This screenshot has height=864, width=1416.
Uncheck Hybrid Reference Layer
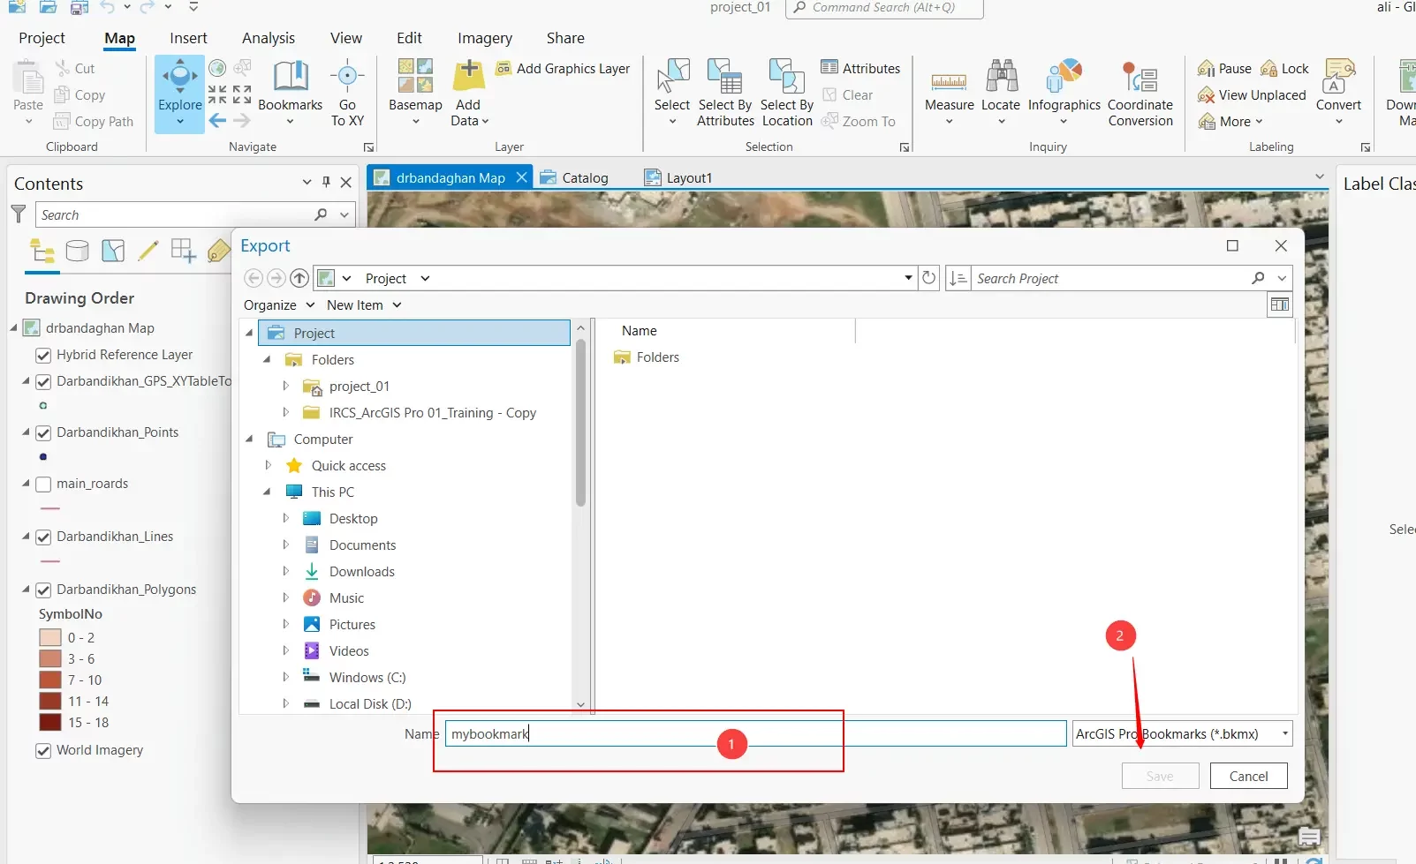pyautogui.click(x=42, y=355)
